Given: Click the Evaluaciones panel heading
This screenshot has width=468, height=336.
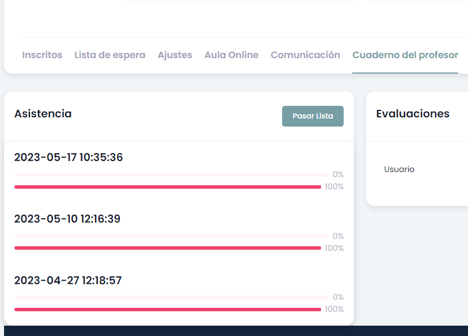Looking at the screenshot, I should click(x=413, y=114).
